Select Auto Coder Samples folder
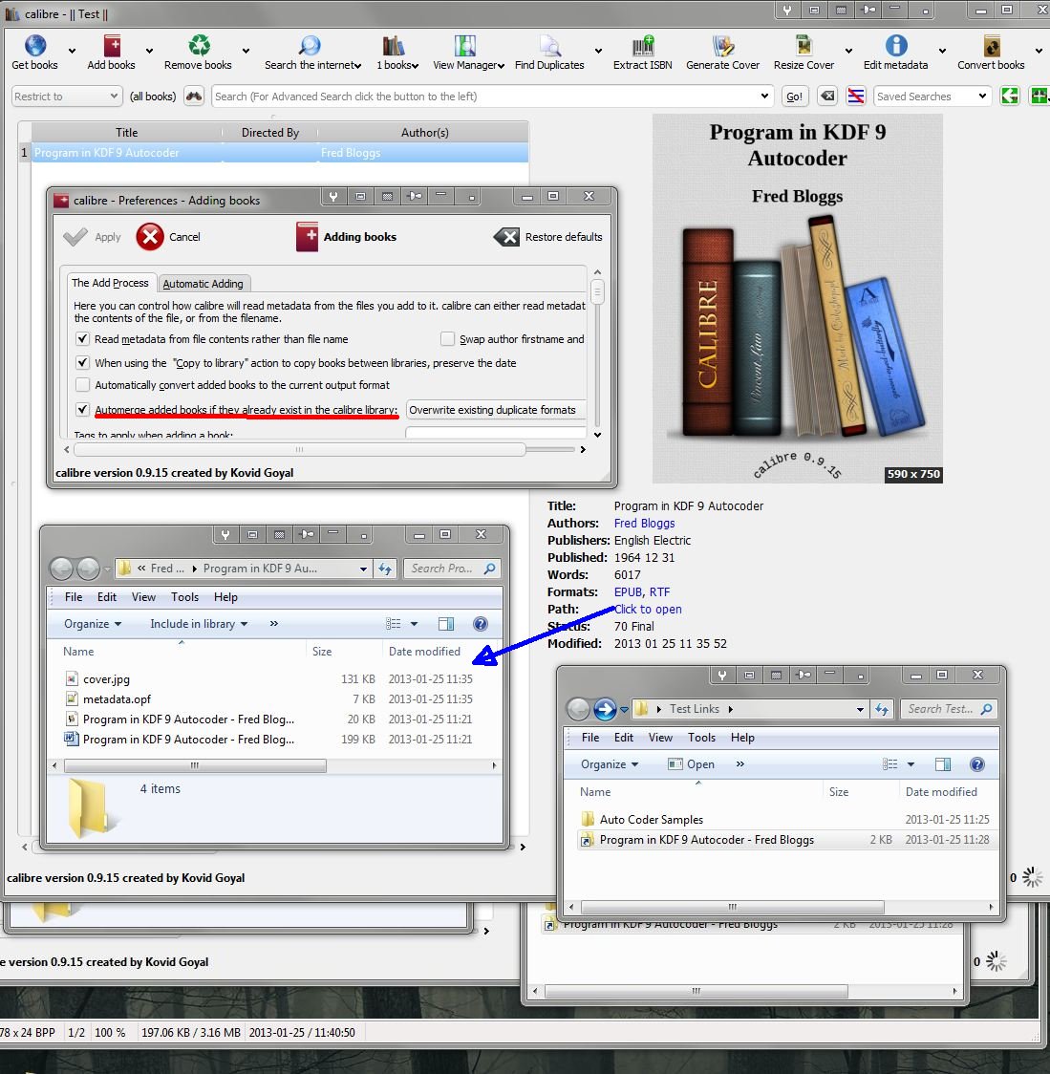 pyautogui.click(x=651, y=819)
